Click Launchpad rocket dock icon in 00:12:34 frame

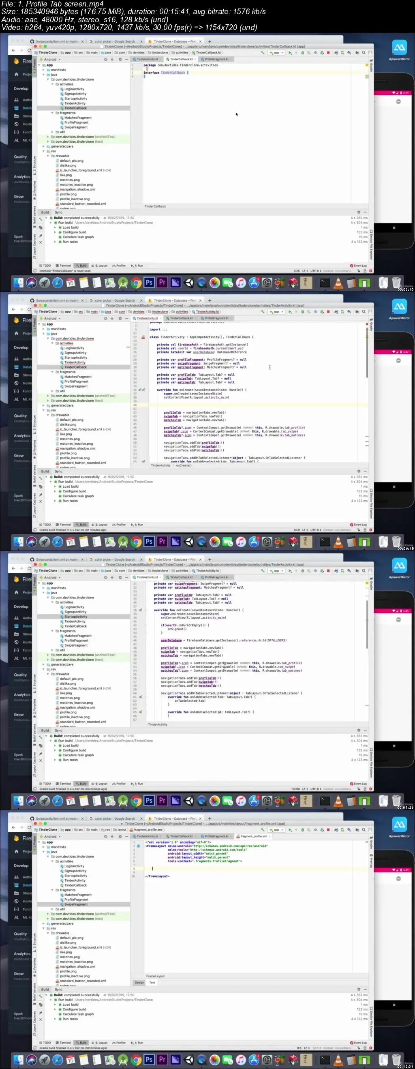point(45,1060)
